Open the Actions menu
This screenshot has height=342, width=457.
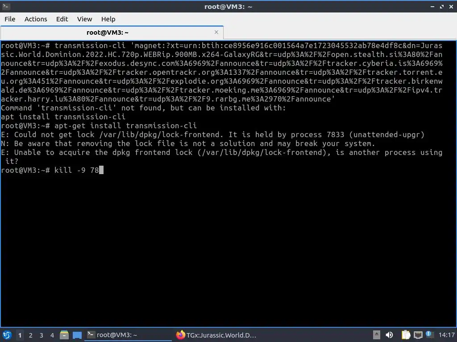(36, 19)
